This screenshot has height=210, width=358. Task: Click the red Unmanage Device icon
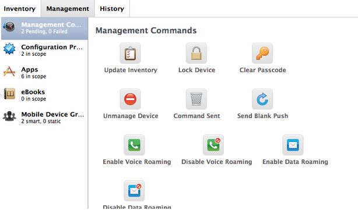[130, 99]
